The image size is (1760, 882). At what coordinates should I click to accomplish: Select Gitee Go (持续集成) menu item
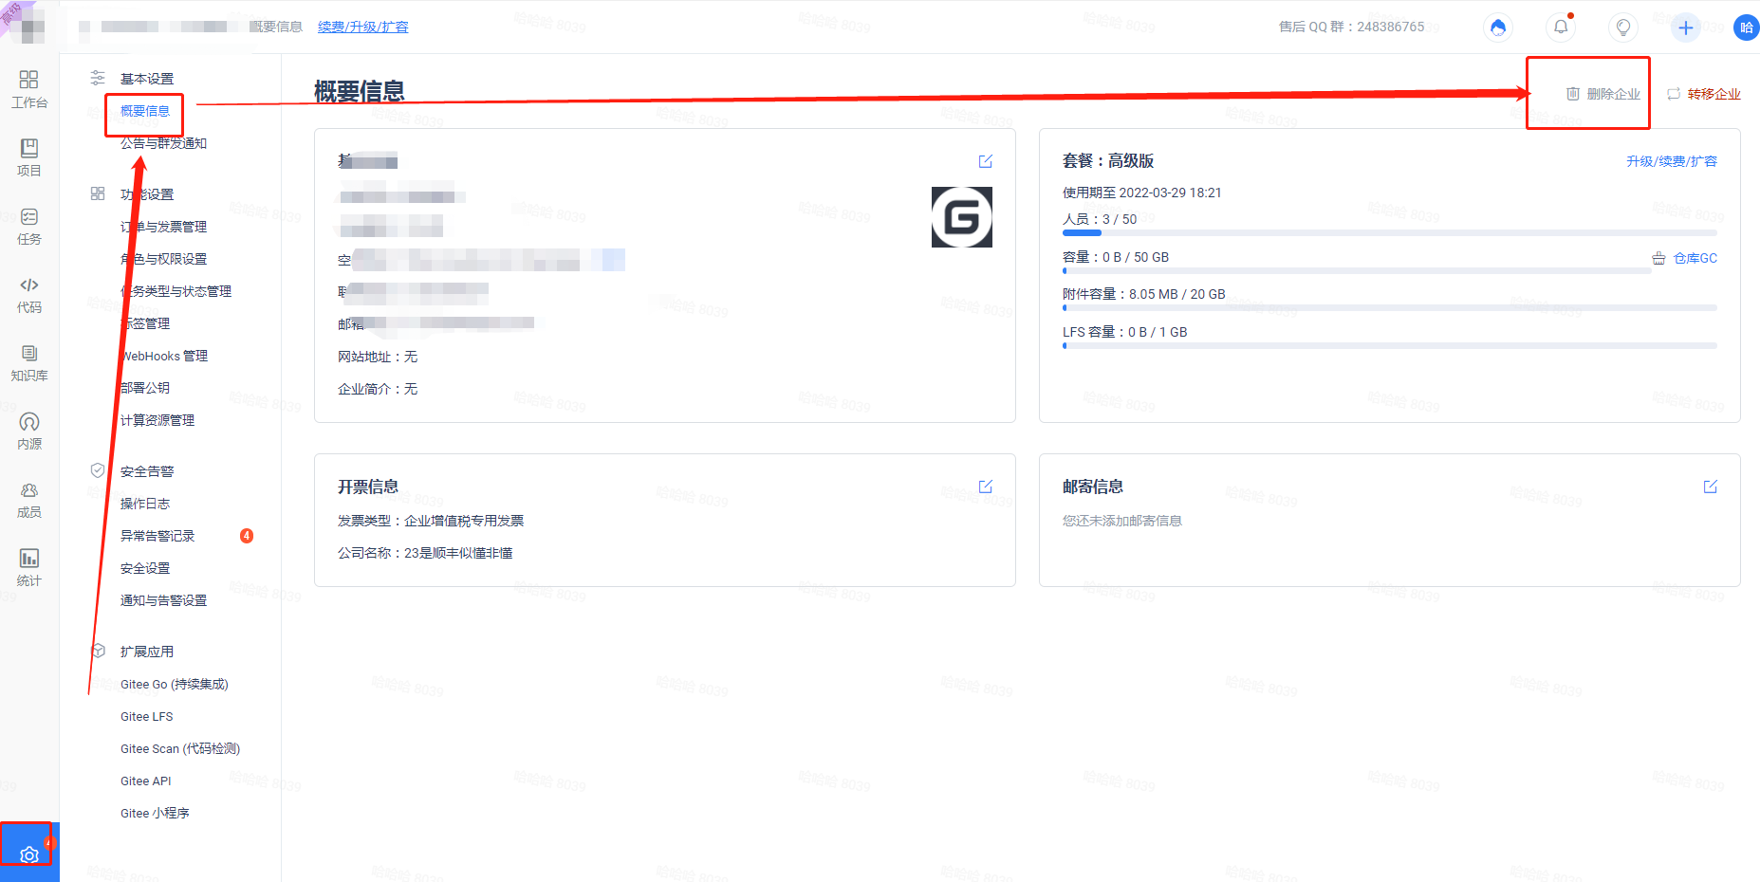175,684
